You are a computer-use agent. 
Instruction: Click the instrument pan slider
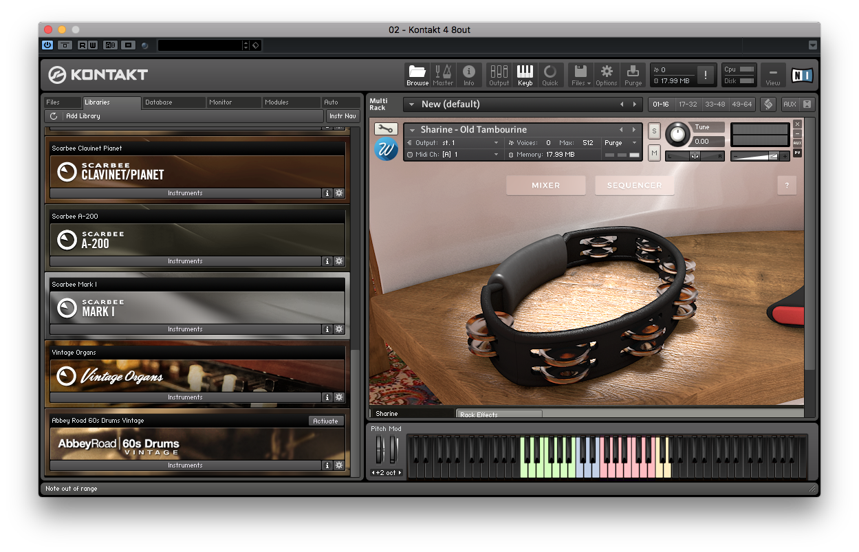click(x=695, y=156)
